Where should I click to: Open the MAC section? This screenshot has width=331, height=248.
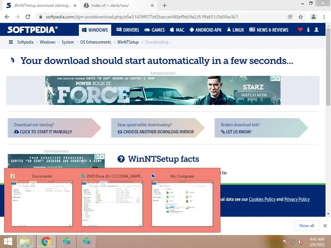(177, 30)
